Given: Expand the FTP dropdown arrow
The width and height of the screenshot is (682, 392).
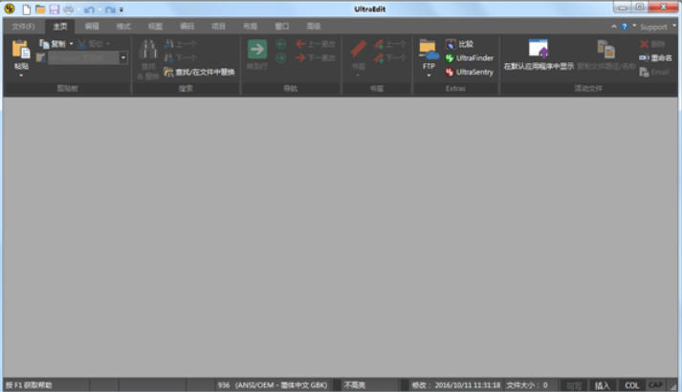Looking at the screenshot, I should [429, 76].
